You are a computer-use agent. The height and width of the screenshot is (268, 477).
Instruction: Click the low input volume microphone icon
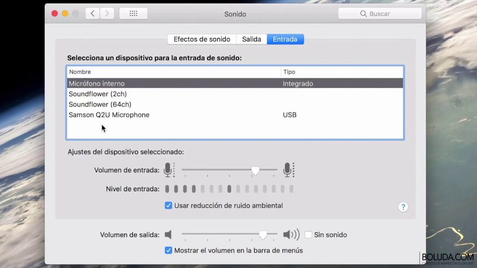[x=169, y=170]
